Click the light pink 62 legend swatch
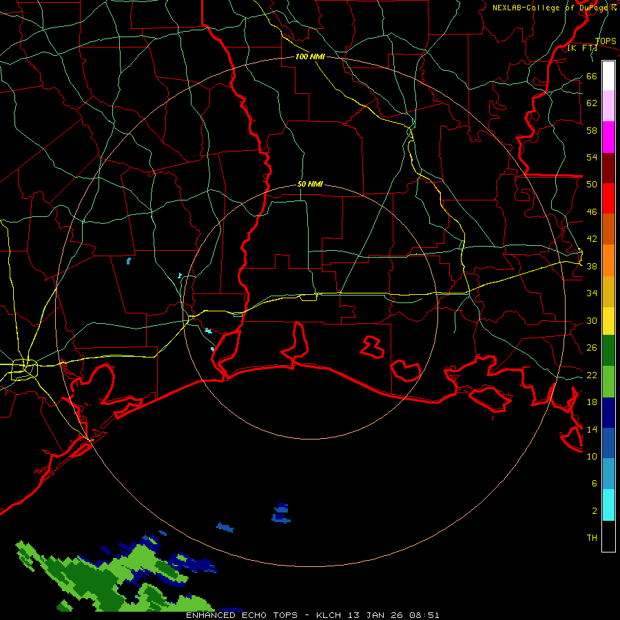Image resolution: width=620 pixels, height=620 pixels. point(608,105)
